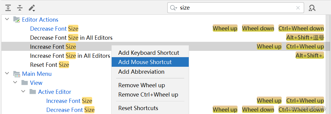
Task: Click the Collapse All toolbar icon
Action: tap(20, 8)
